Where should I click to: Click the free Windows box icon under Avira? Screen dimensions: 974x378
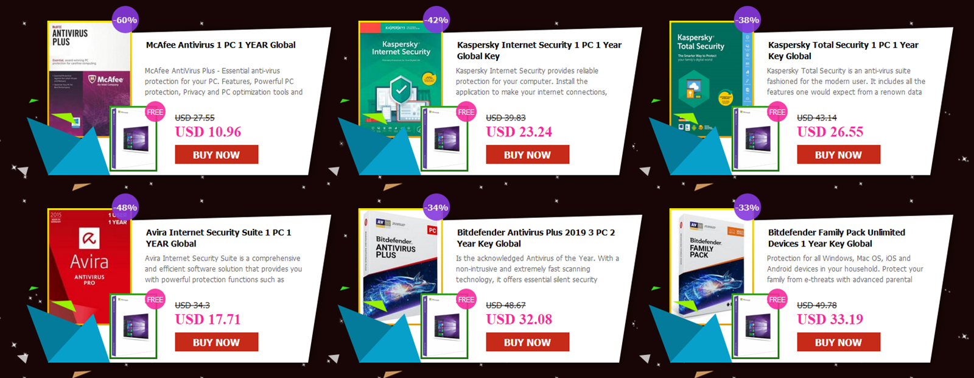point(133,326)
